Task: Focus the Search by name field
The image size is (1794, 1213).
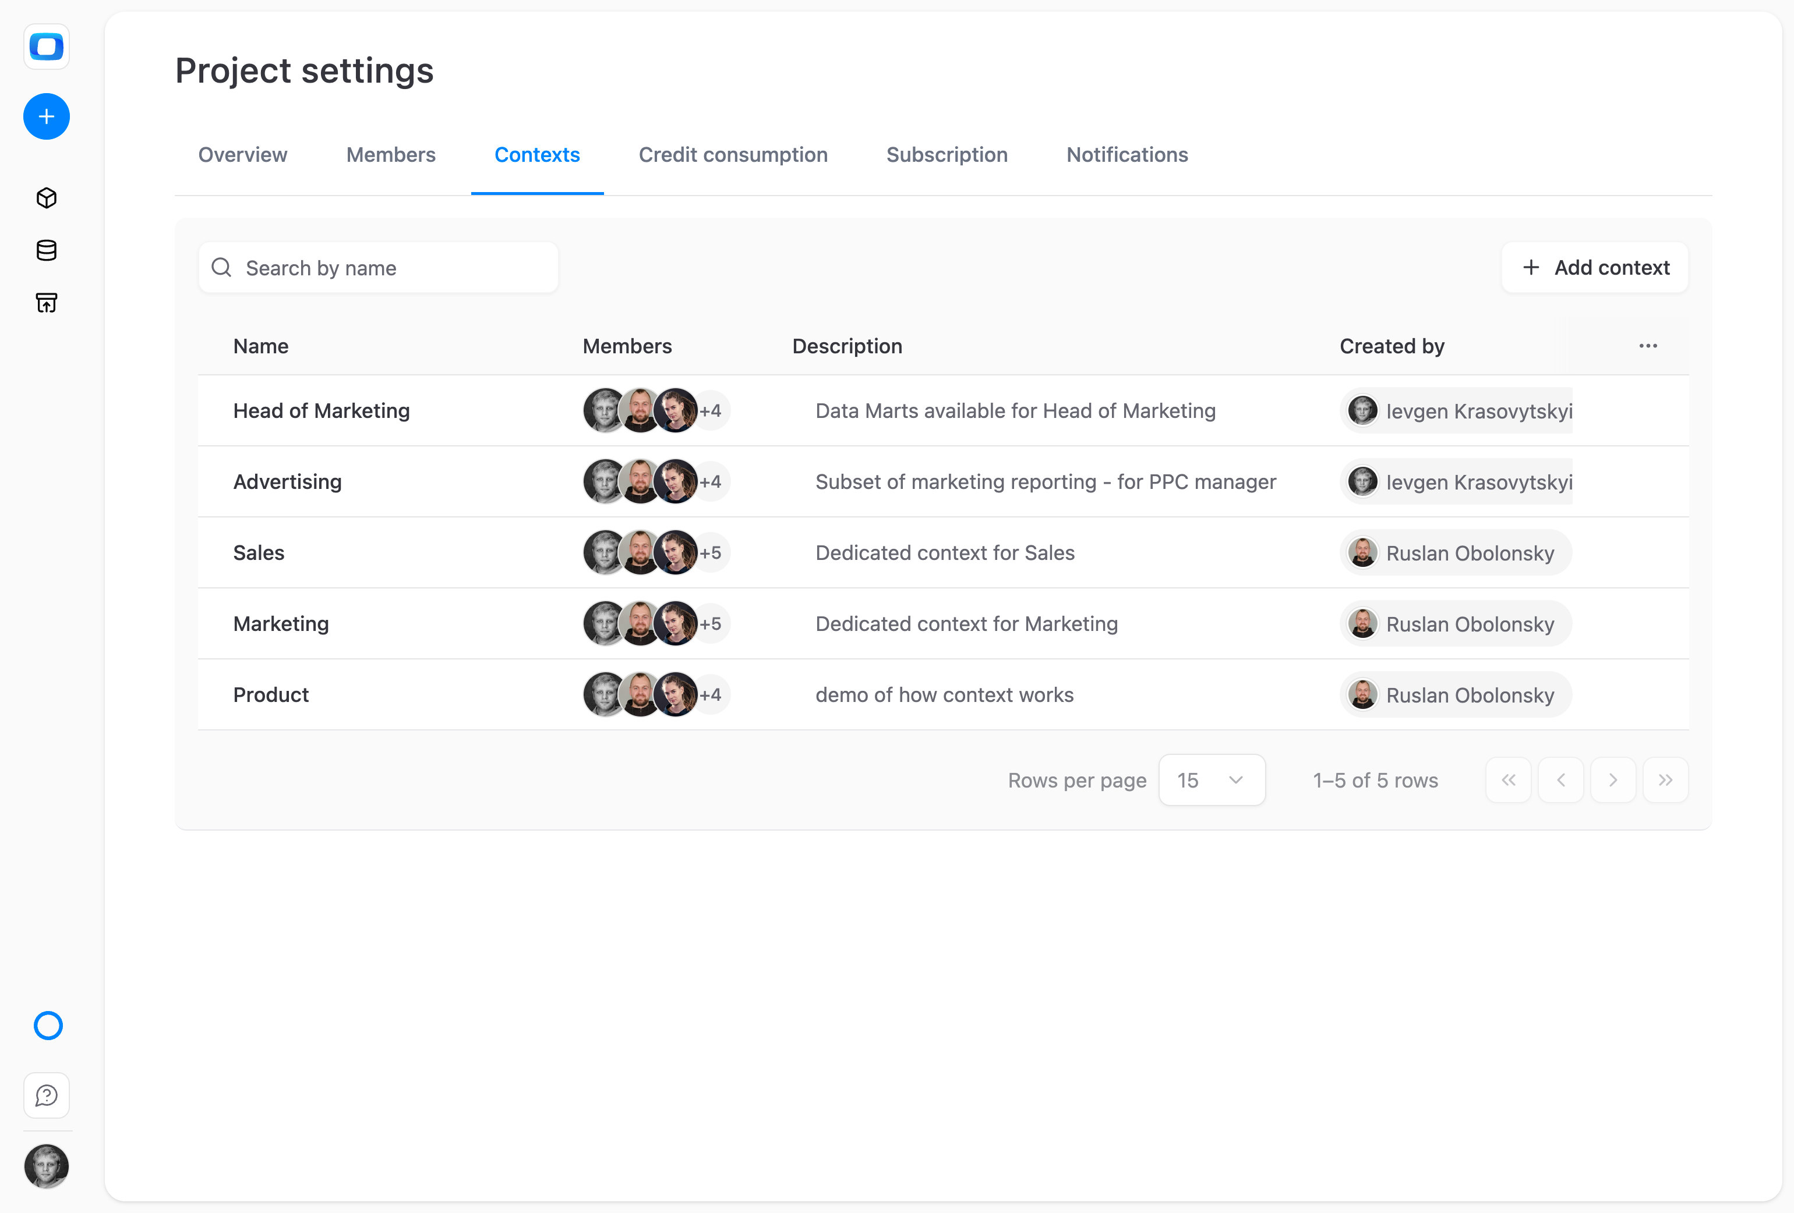Action: [378, 268]
